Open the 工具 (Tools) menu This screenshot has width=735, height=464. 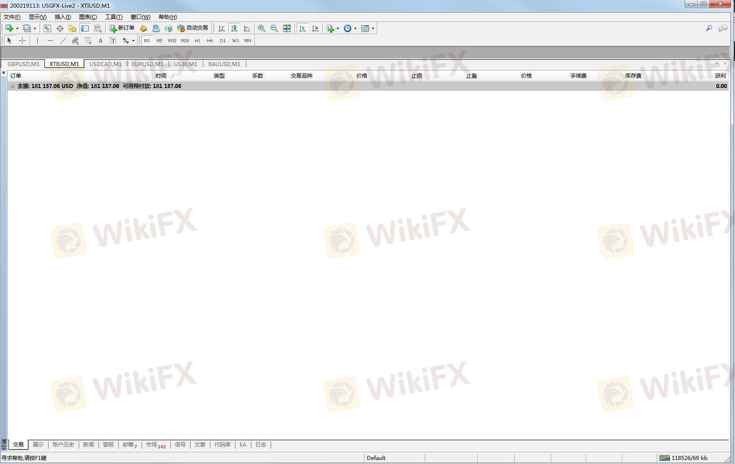(114, 17)
